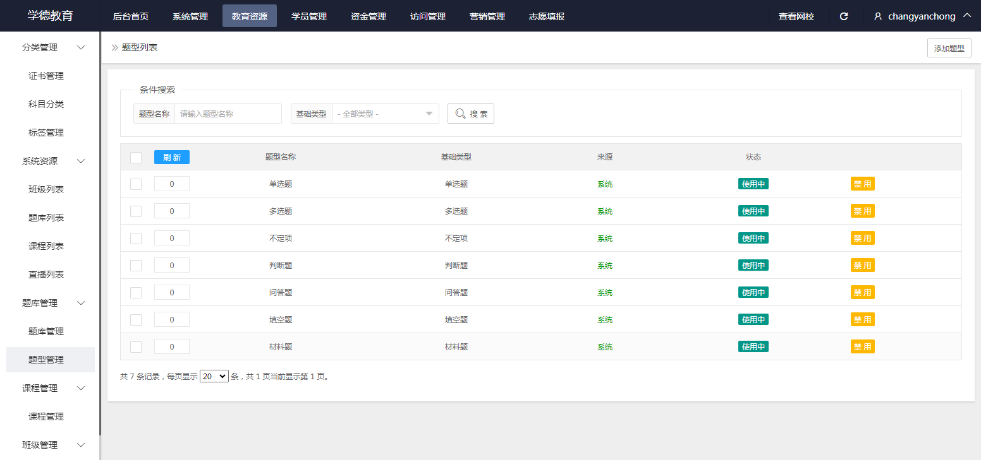
Task: Open the 后台首页 top menu
Action: [131, 16]
